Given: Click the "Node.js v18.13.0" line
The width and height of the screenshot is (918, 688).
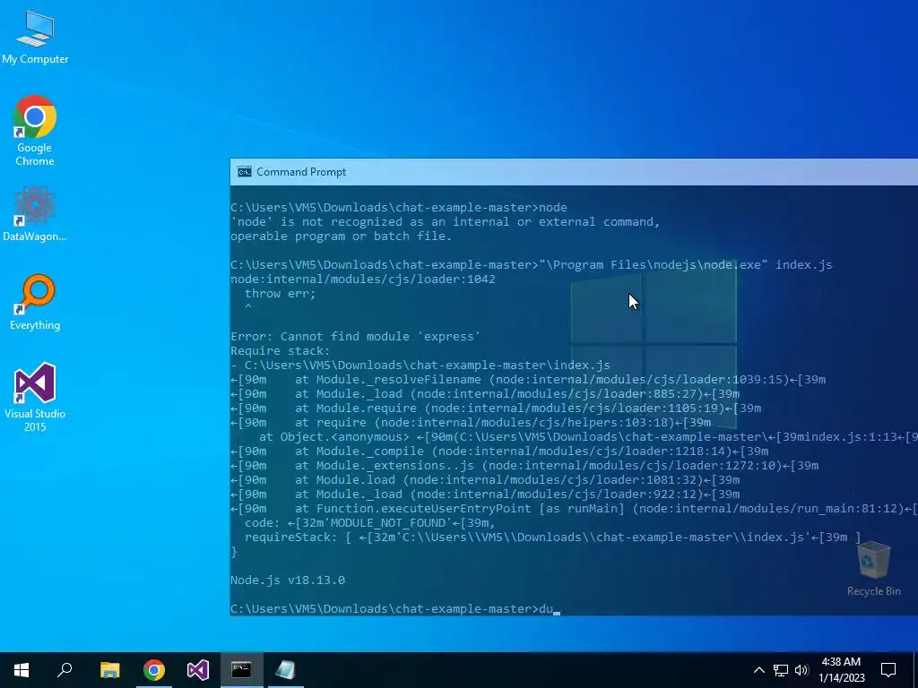Looking at the screenshot, I should [x=288, y=580].
